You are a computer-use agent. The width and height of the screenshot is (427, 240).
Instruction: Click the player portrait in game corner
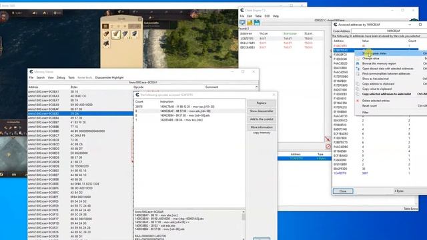point(4,17)
